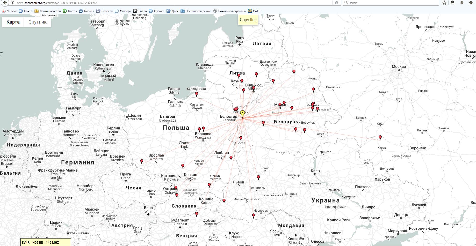This screenshot has width=476, height=246.
Task: Click the Латвия country label
Action: click(262, 43)
